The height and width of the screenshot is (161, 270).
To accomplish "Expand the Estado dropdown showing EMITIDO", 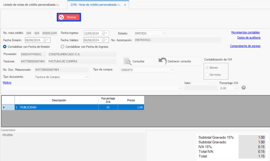I will (163, 33).
